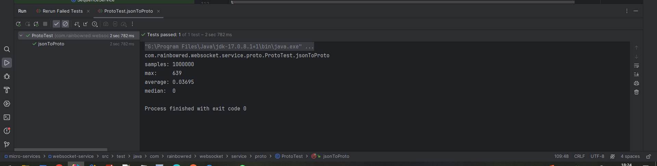This screenshot has height=166, width=657.
Task: Click the Run tool window title
Action: pos(22,11)
